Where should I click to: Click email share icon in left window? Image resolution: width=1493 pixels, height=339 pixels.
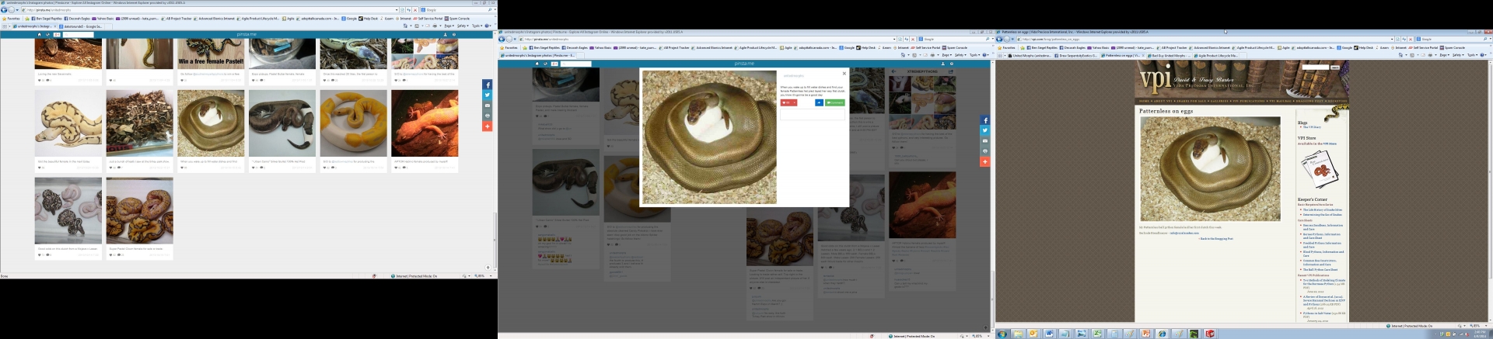click(488, 106)
